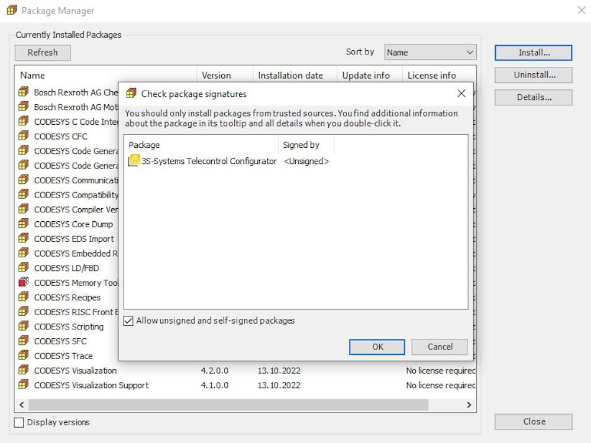
Task: Click the horizontal scrollbar thumb
Action: (228, 405)
